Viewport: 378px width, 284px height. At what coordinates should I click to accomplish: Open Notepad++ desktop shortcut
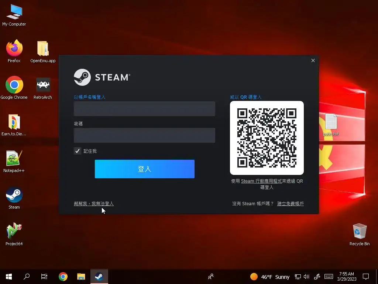tap(14, 161)
